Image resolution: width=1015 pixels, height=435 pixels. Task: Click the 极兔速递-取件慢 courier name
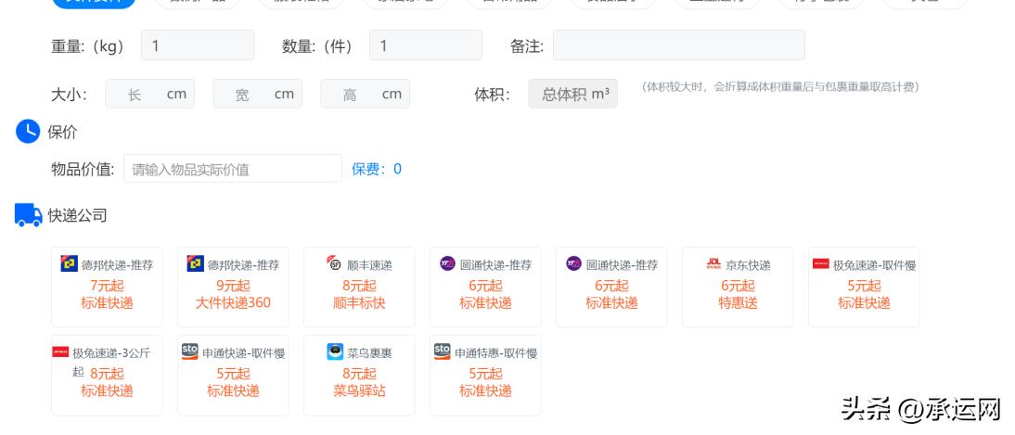874,264
